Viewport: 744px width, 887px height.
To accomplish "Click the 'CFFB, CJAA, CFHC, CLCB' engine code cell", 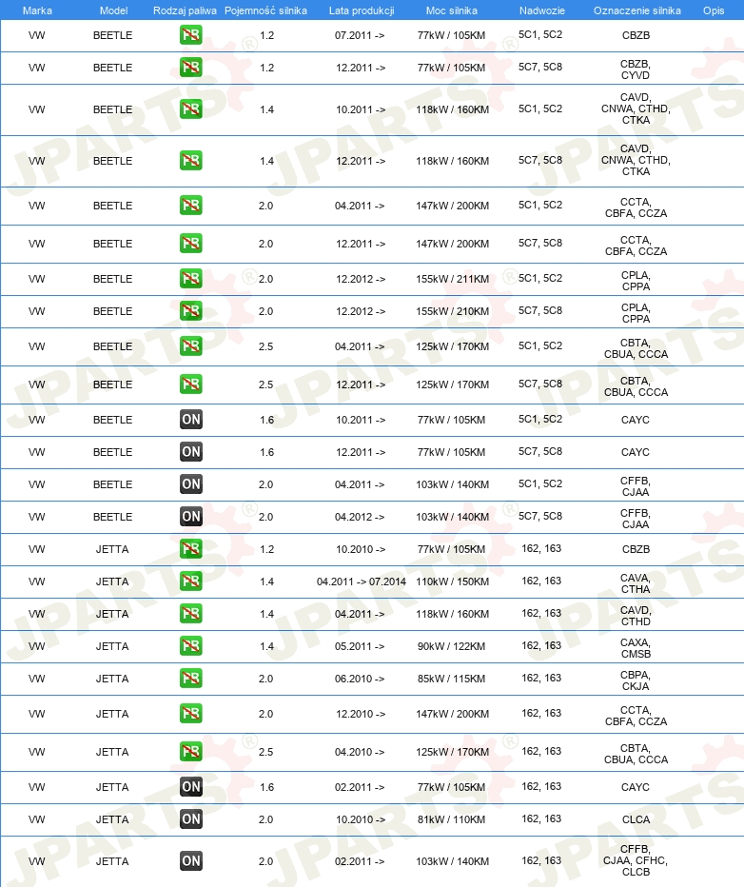I will [x=636, y=860].
